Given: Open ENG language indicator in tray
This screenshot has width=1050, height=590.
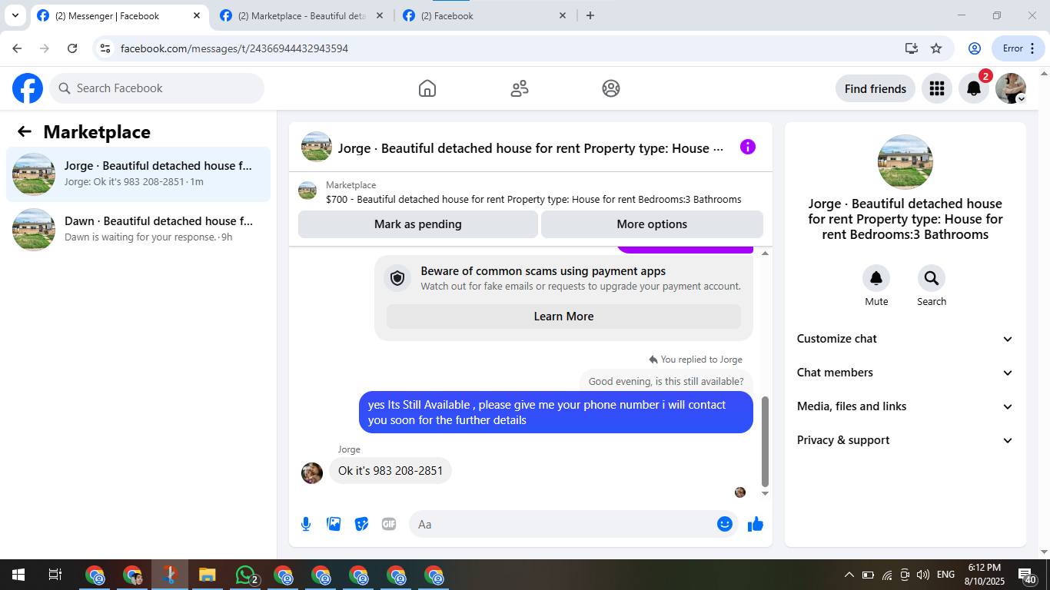Looking at the screenshot, I should 945,575.
